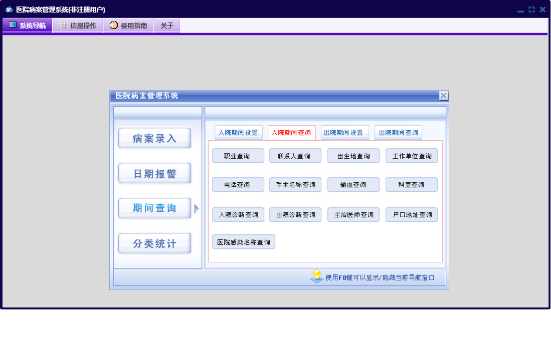Open 户口地址查询
This screenshot has height=362, width=551.
pyautogui.click(x=412, y=215)
